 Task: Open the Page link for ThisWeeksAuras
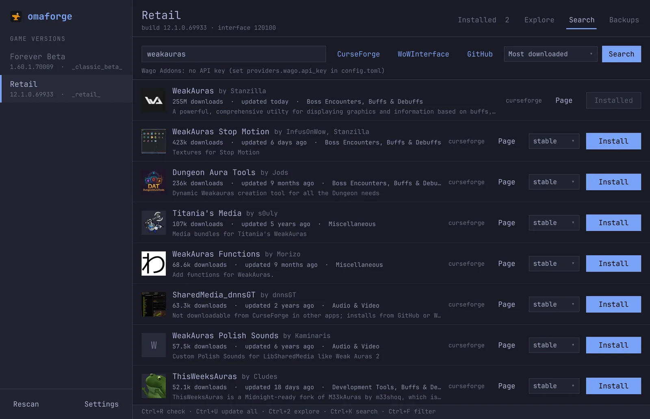507,386
